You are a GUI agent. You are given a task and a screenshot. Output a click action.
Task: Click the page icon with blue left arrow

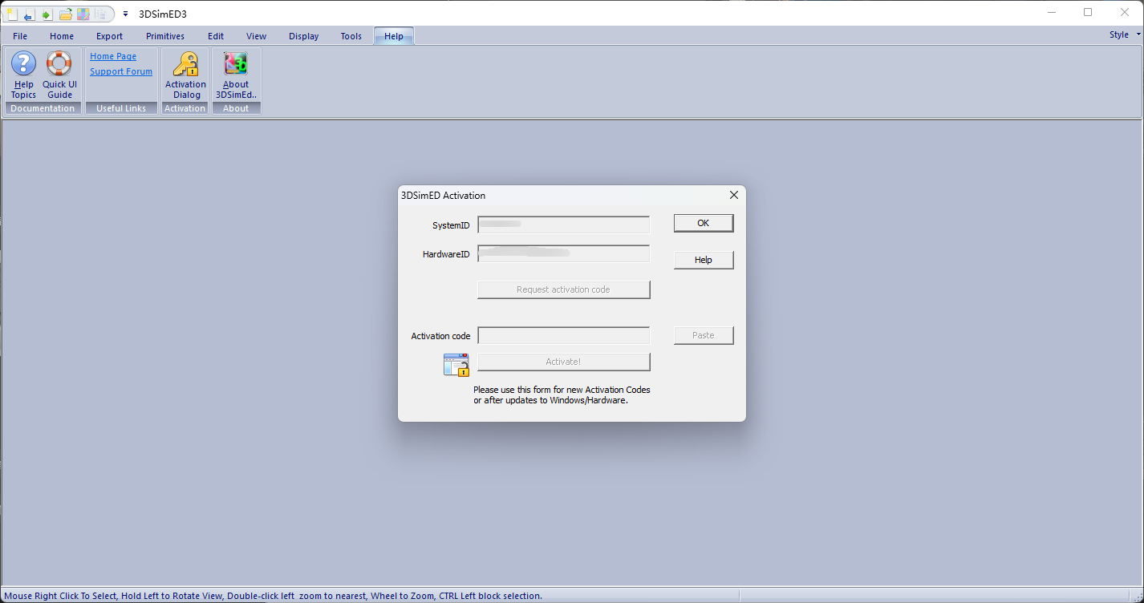pyautogui.click(x=29, y=14)
